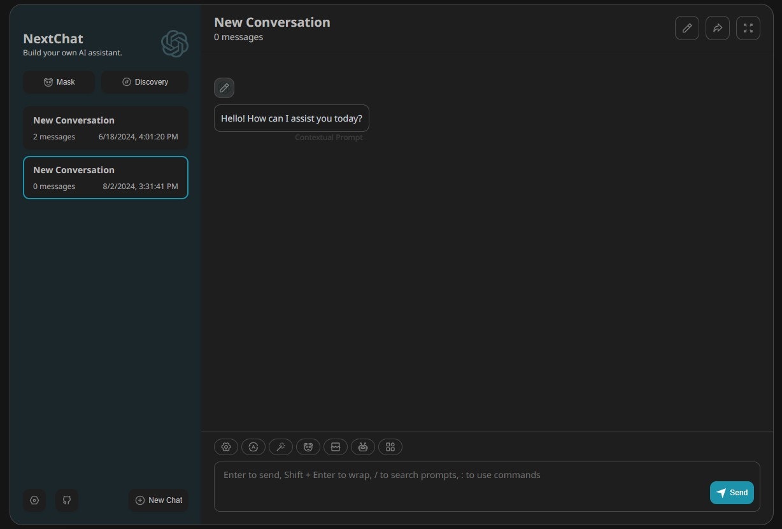Open prompt shortcuts with the magic wand icon
782x529 pixels.
281,447
